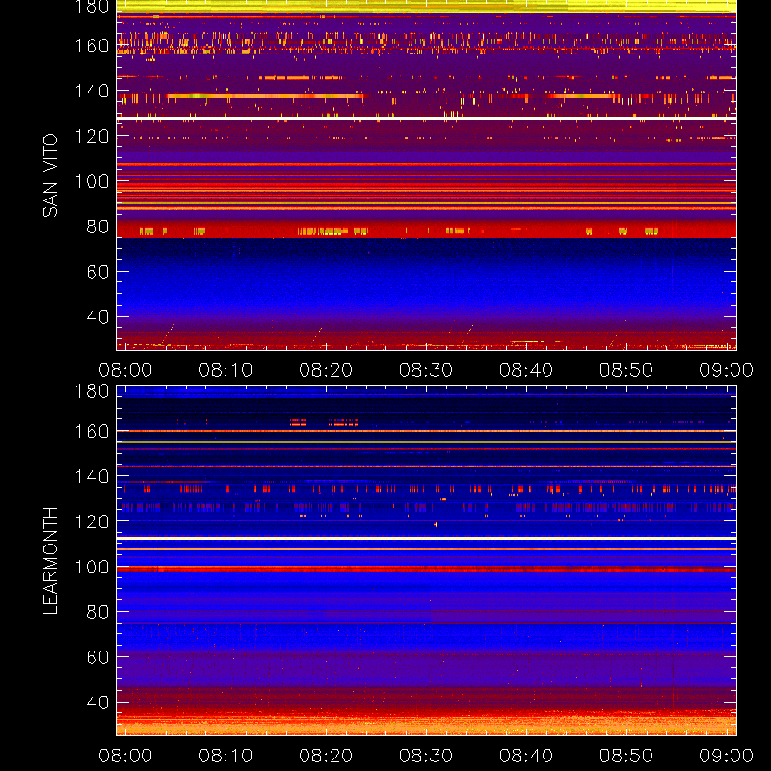The image size is (771, 771).
Task: Click the LEARMONTH axis label
Action: (51, 561)
